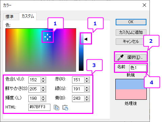
Task: Select the カスタム tab
Action: coord(28,16)
